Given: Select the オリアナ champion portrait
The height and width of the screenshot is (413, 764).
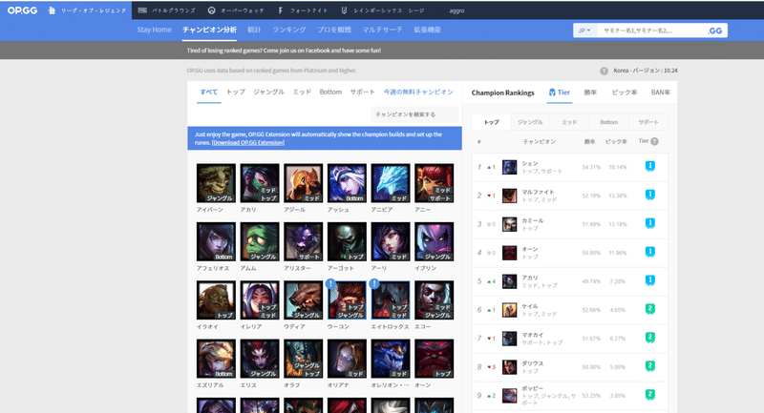Looking at the screenshot, I should pos(347,359).
